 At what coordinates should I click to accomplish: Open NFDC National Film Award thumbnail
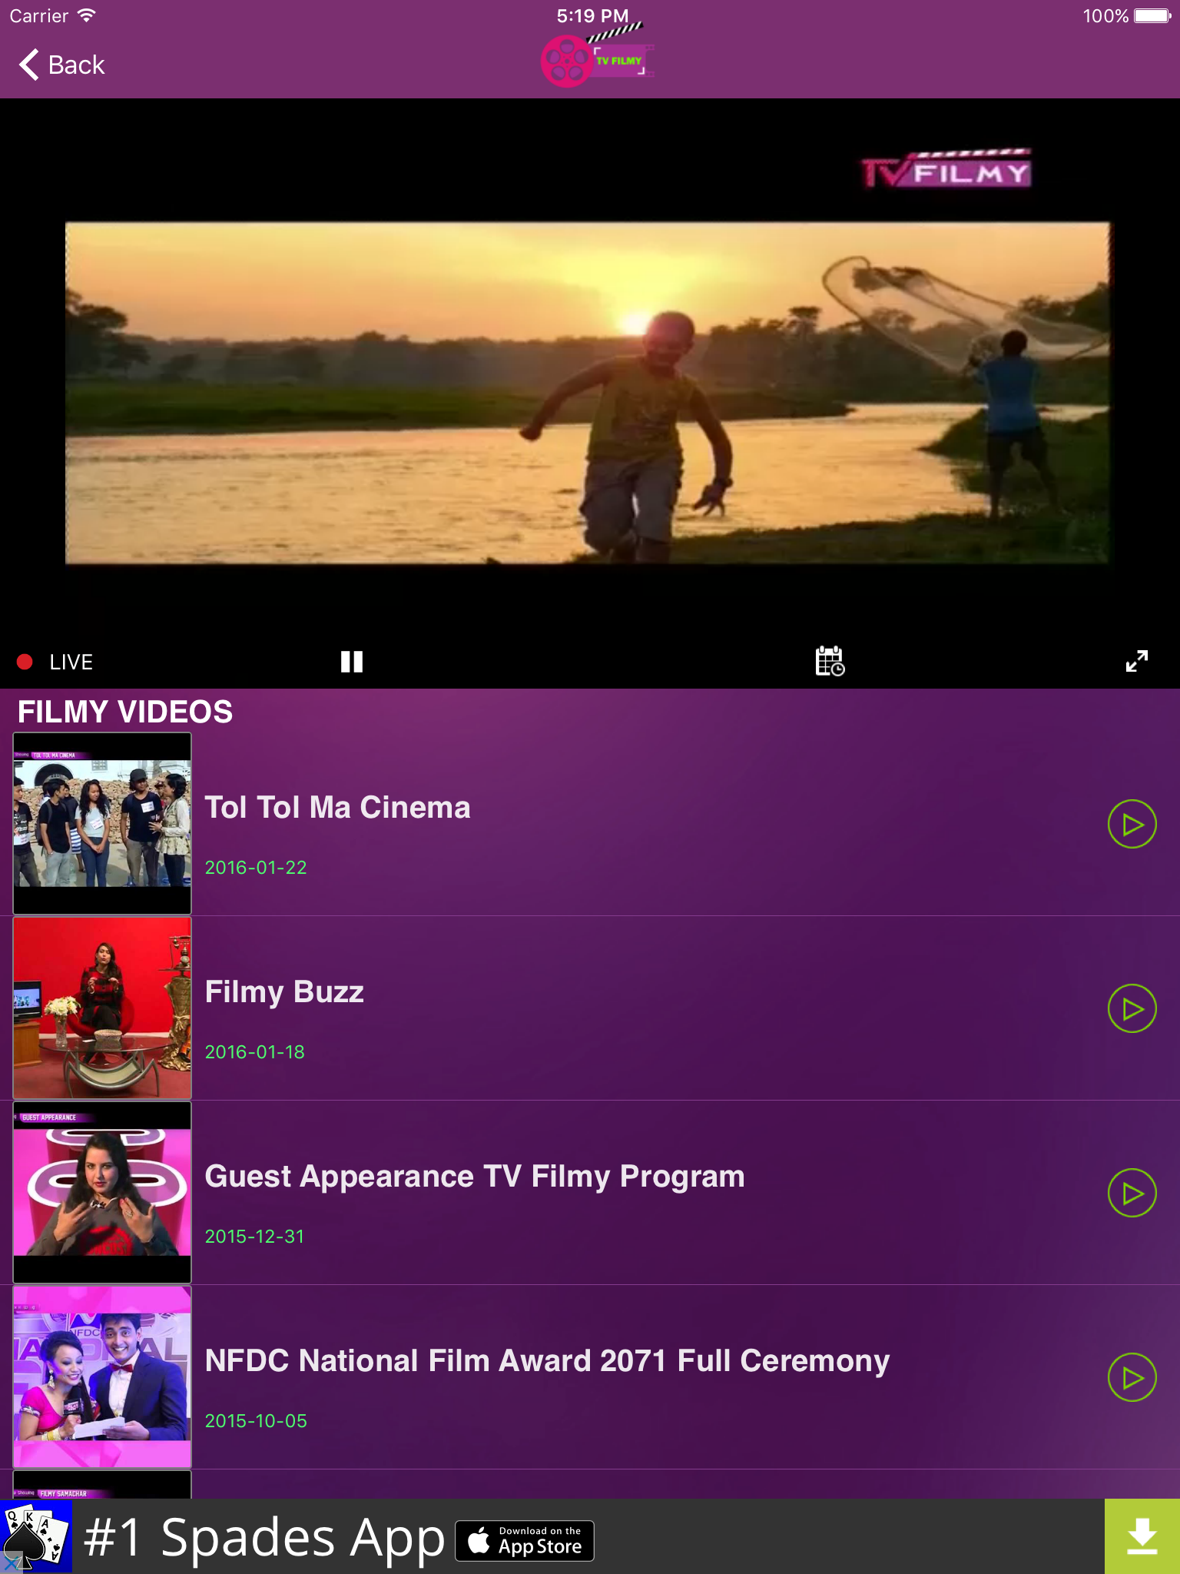(x=102, y=1376)
